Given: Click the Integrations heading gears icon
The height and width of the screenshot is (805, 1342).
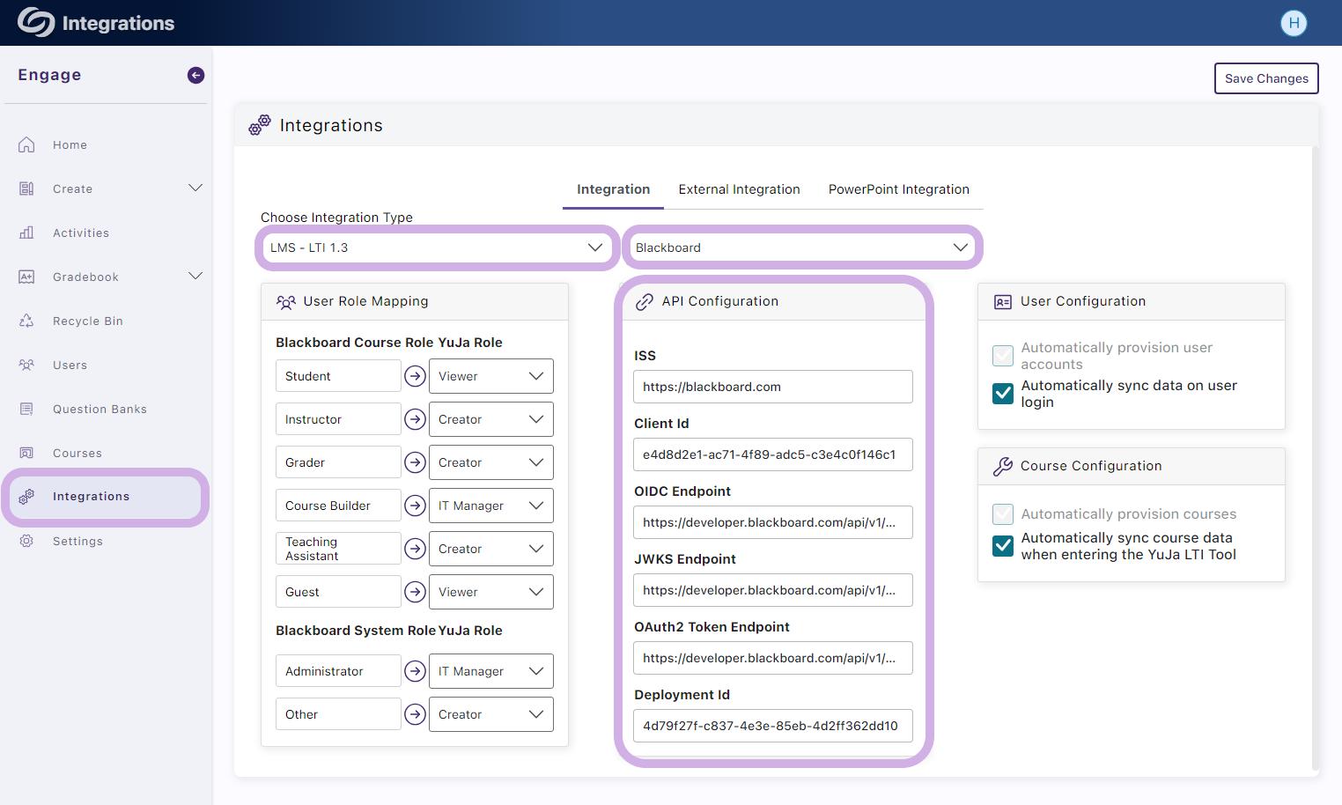Looking at the screenshot, I should click(260, 125).
